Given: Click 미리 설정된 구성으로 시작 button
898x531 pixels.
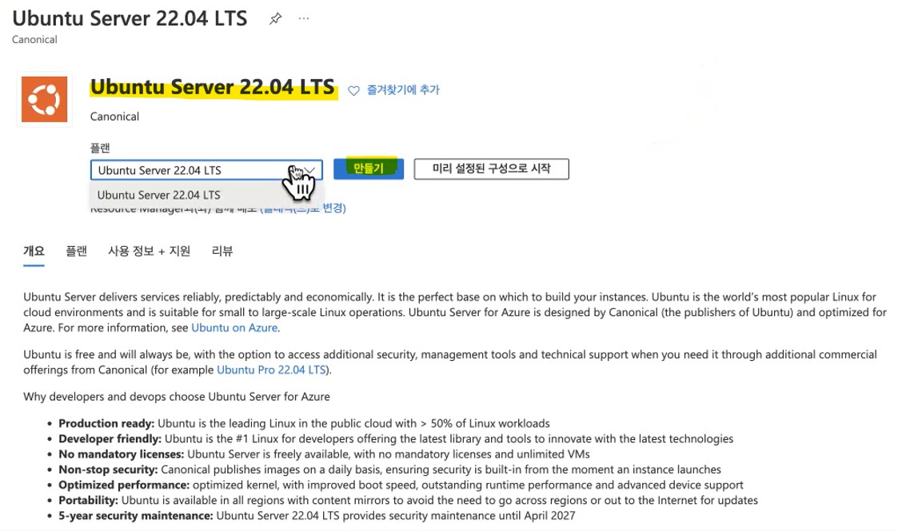Looking at the screenshot, I should [491, 168].
